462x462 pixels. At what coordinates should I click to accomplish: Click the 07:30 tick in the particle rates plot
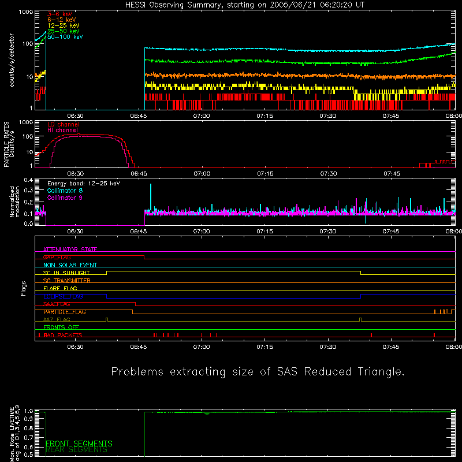[328, 174]
